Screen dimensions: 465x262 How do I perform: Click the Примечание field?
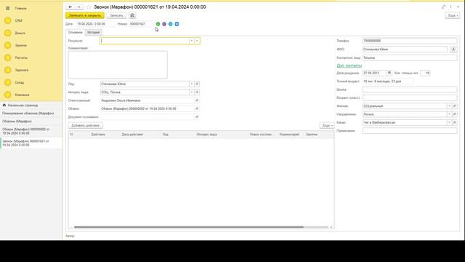click(410, 131)
